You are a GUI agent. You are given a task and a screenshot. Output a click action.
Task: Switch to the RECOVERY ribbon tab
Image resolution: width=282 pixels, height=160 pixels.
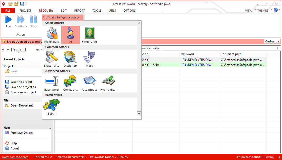tap(46, 11)
